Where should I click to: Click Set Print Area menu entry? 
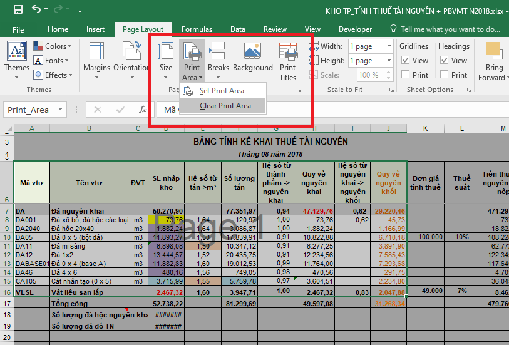point(222,91)
